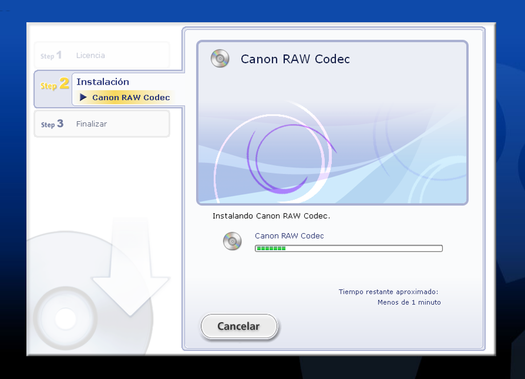
Task: Click the Canon RAW Codec label above progress bar
Action: (x=289, y=236)
